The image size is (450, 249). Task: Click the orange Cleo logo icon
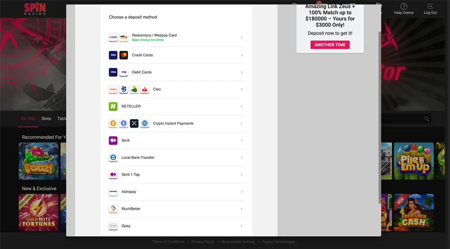pyautogui.click(x=113, y=89)
